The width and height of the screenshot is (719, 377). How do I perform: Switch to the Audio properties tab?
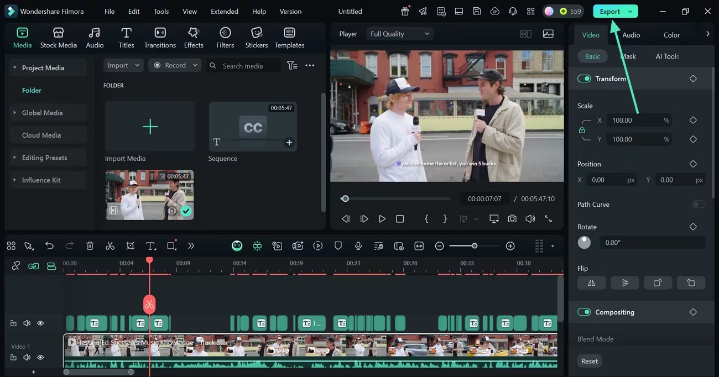click(631, 35)
